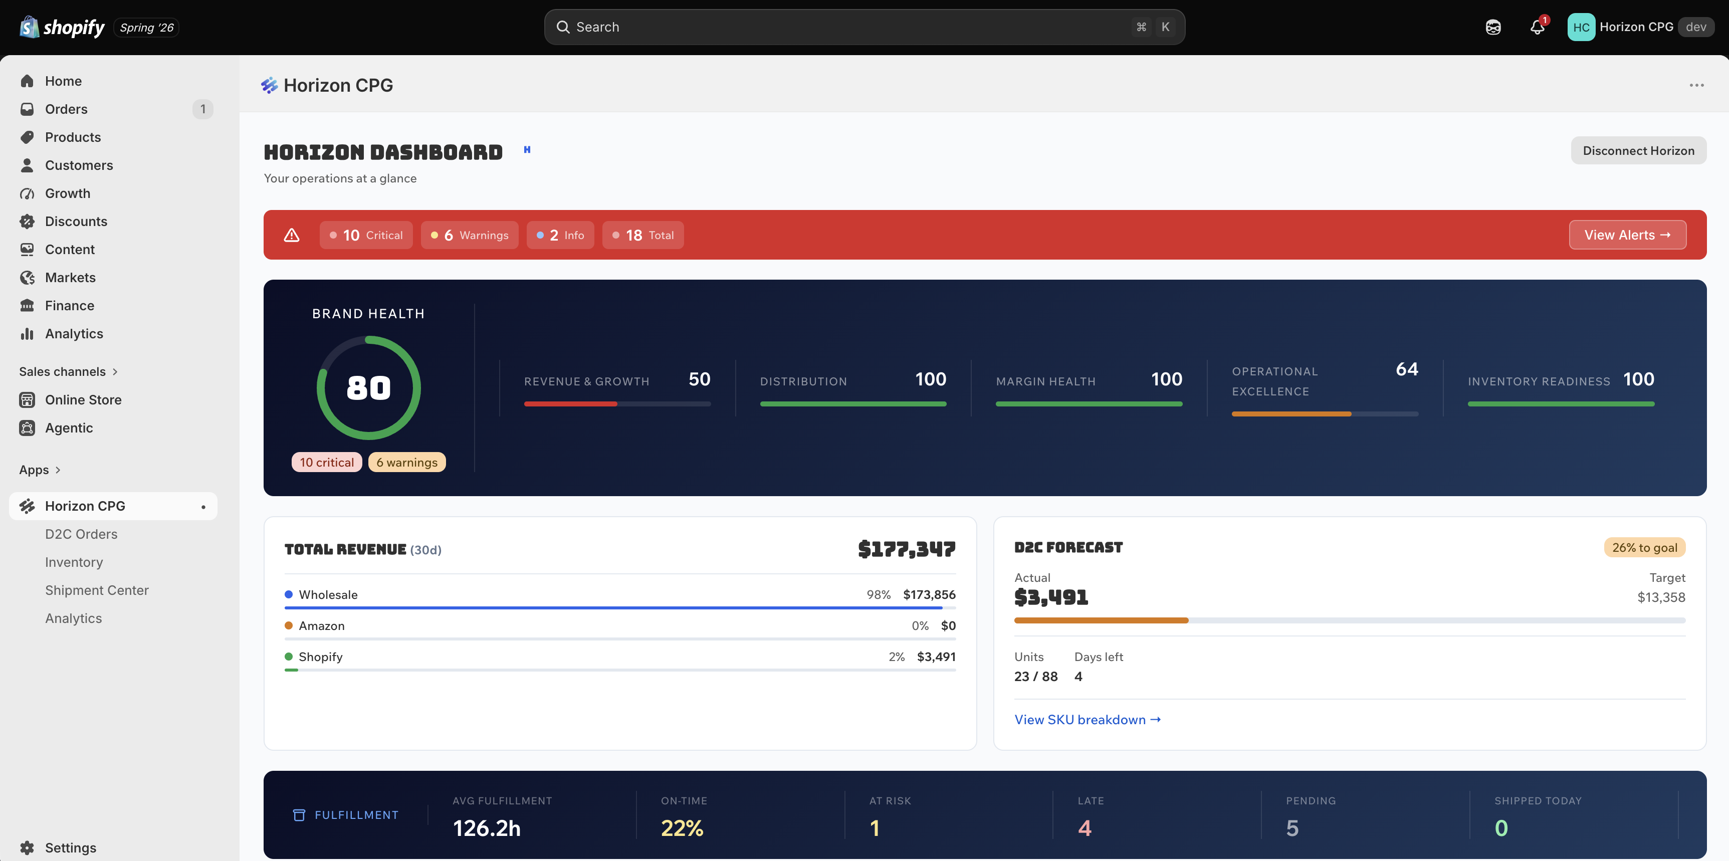
Task: Click the Fulfillment box icon
Action: click(299, 815)
